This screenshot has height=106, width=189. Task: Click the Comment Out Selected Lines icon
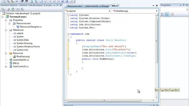pos(32,1)
